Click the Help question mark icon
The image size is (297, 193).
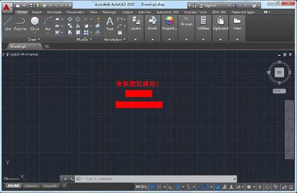pyautogui.click(x=254, y=5)
